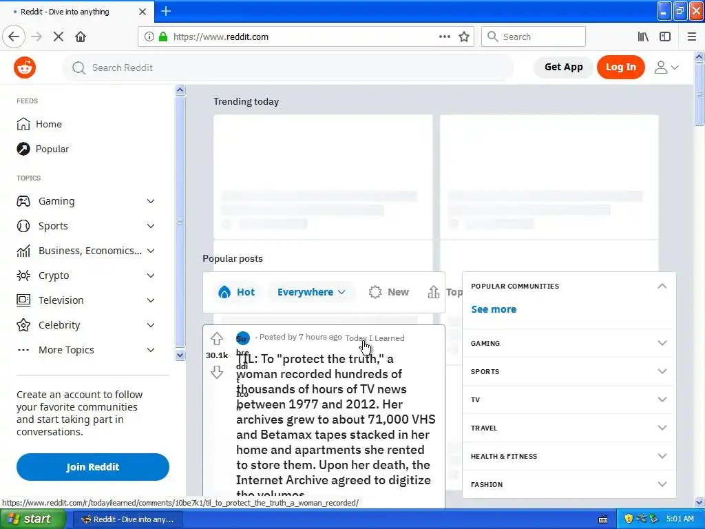Click the Celebrity star icon
This screenshot has height=529, width=705.
[23, 325]
